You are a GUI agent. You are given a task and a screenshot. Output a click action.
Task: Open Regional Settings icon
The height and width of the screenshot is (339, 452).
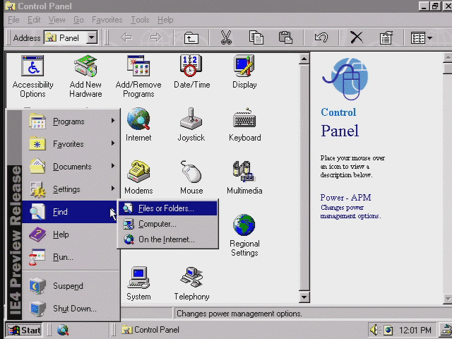point(244,235)
